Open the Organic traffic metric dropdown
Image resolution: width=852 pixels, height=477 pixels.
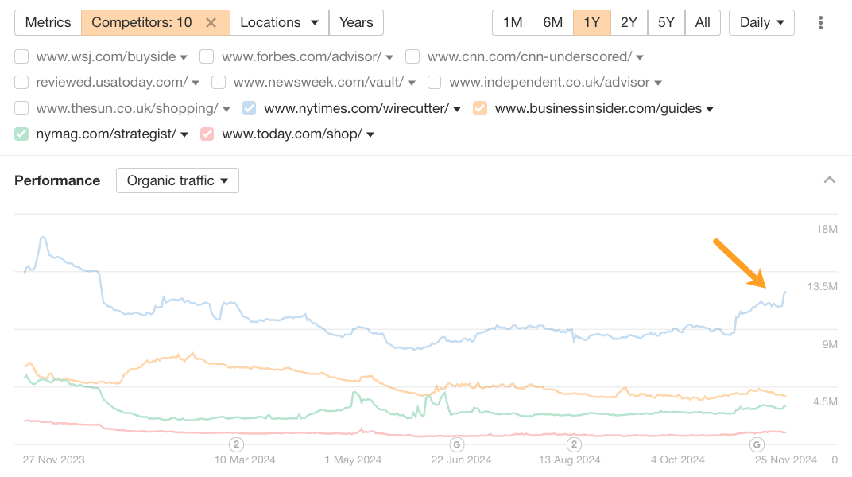click(x=176, y=180)
